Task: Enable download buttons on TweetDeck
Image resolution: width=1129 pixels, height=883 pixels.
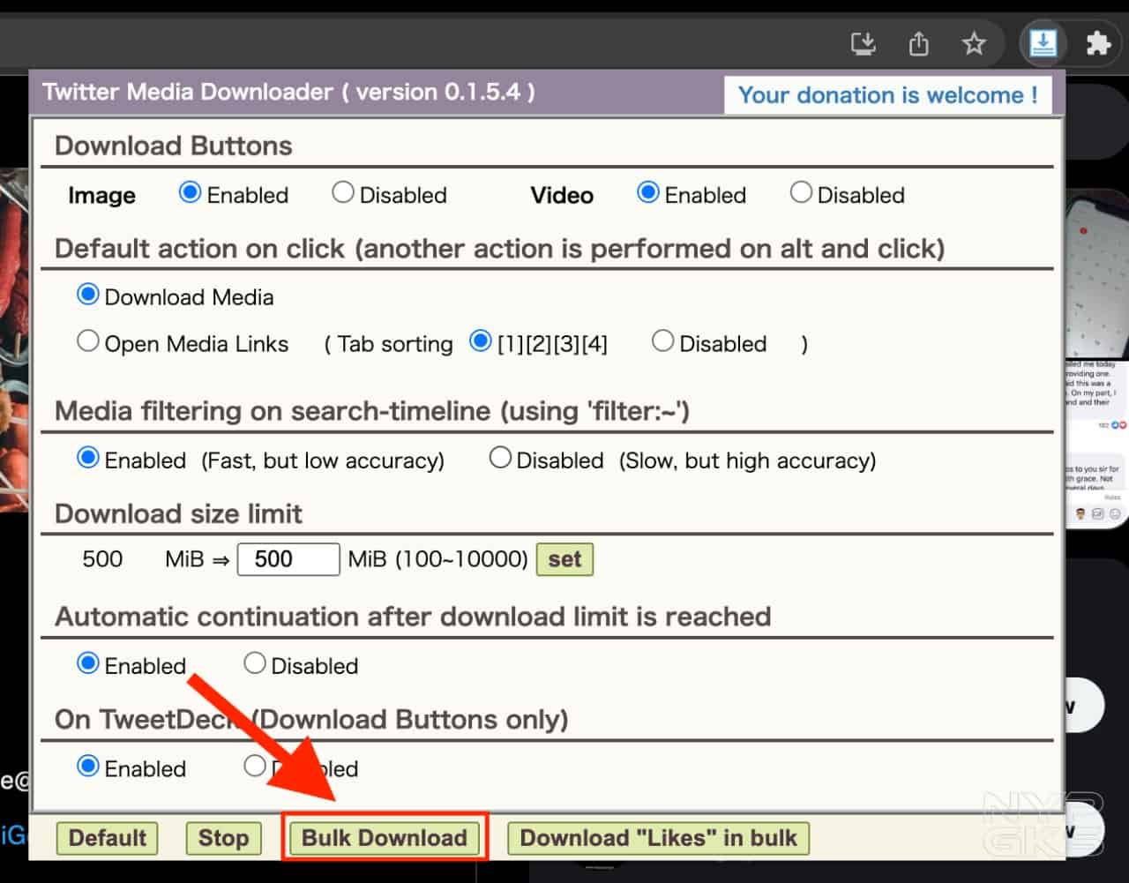Action: [x=87, y=766]
